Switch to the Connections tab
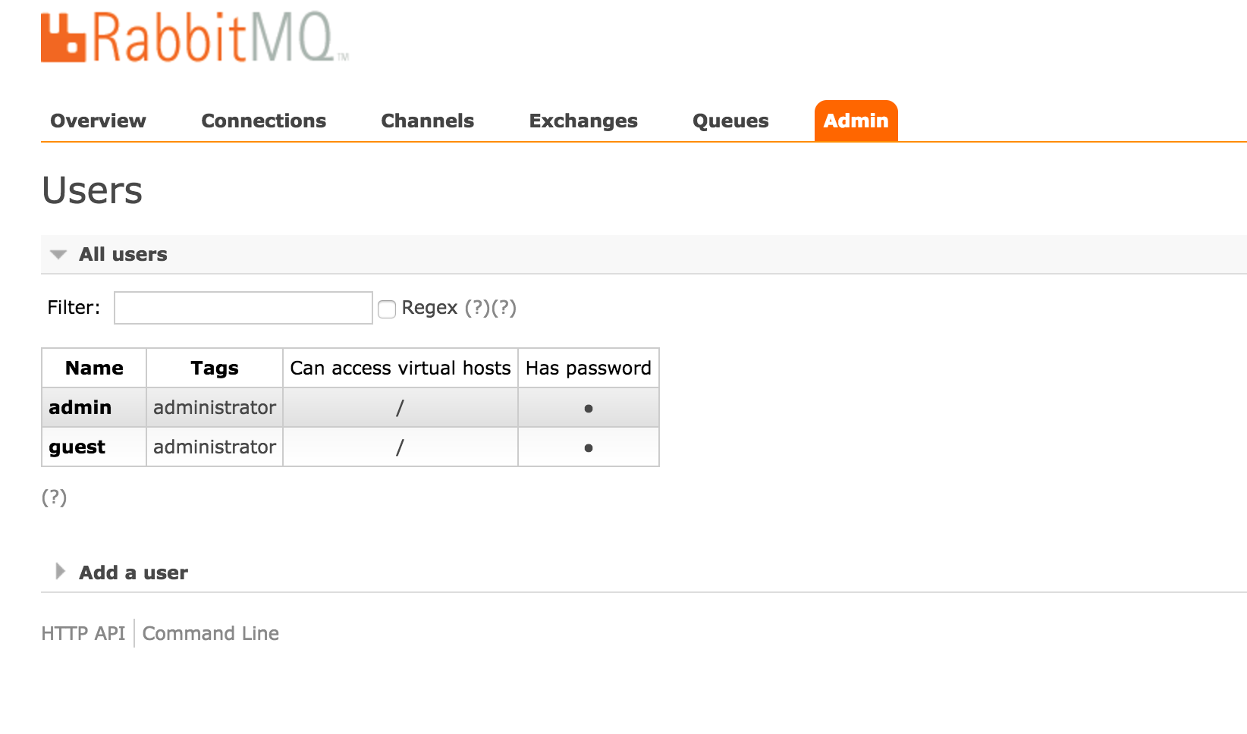 (263, 121)
